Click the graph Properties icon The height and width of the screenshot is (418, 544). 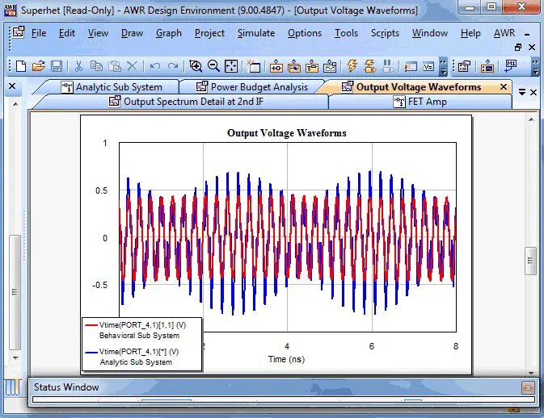464,66
